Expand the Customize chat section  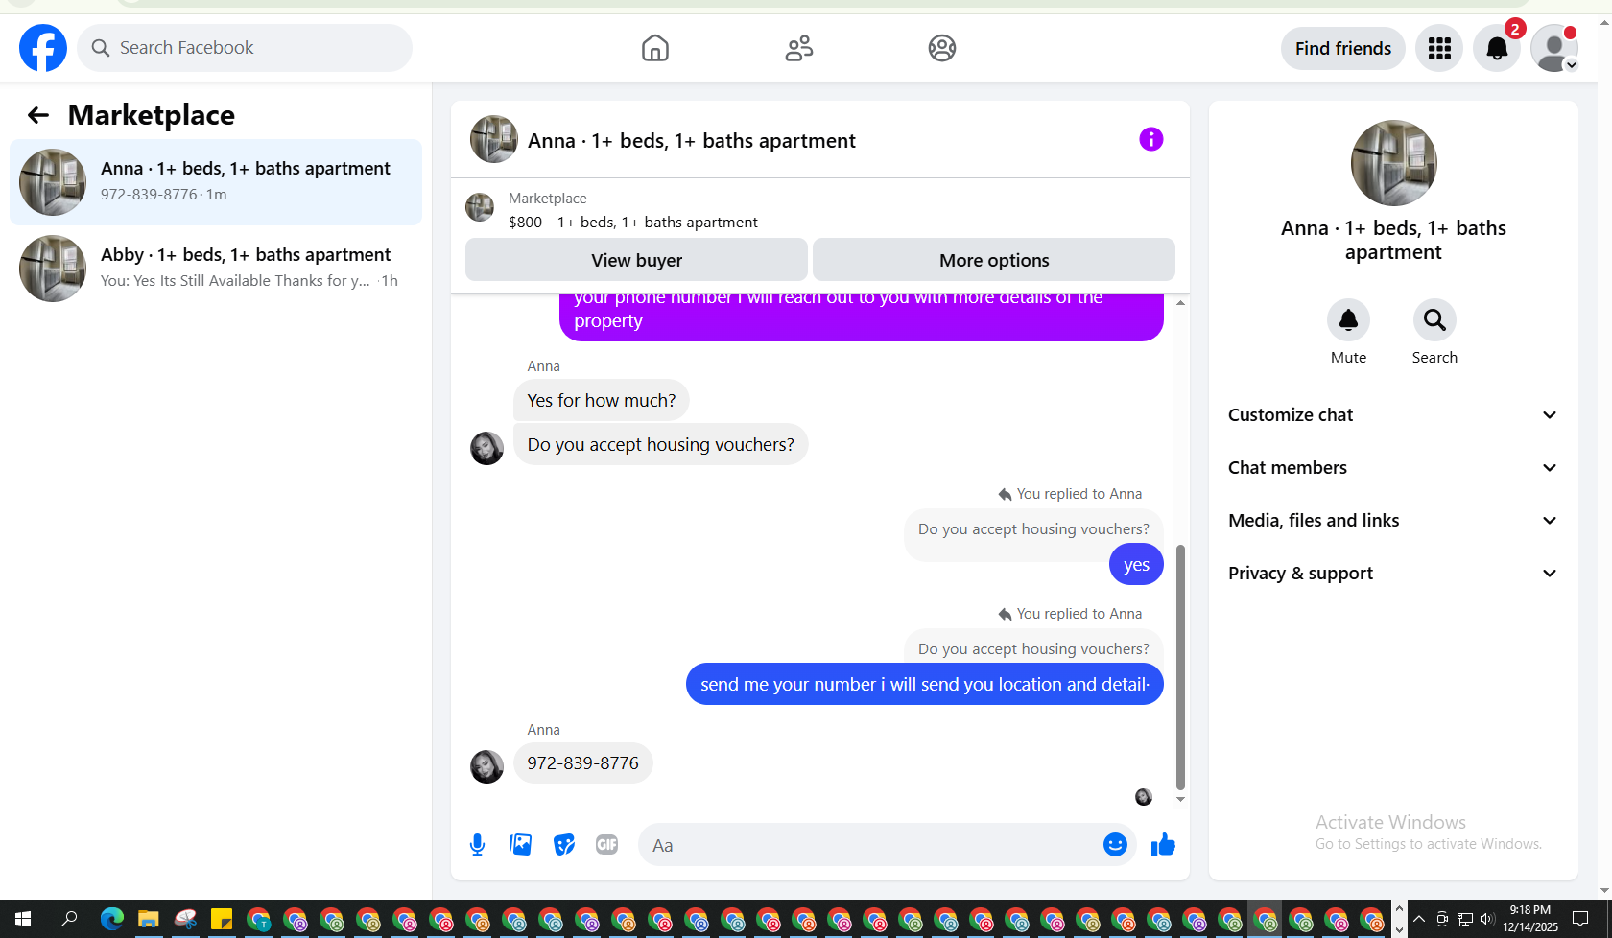(x=1393, y=415)
